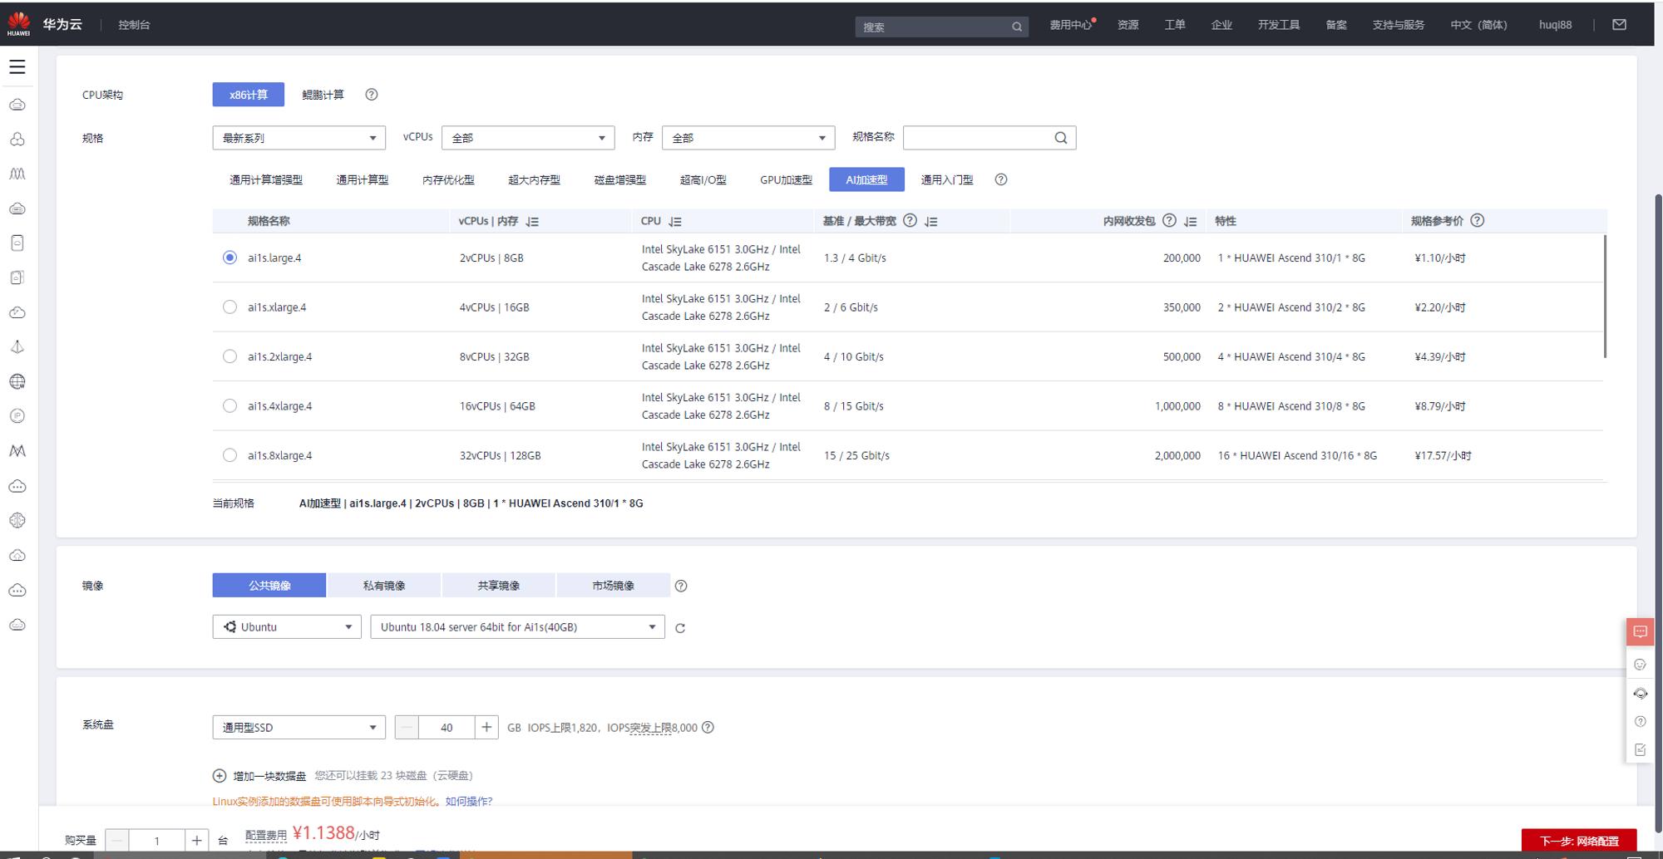The height and width of the screenshot is (859, 1663).
Task: Select the 市场镜像 image tab
Action: point(613,586)
